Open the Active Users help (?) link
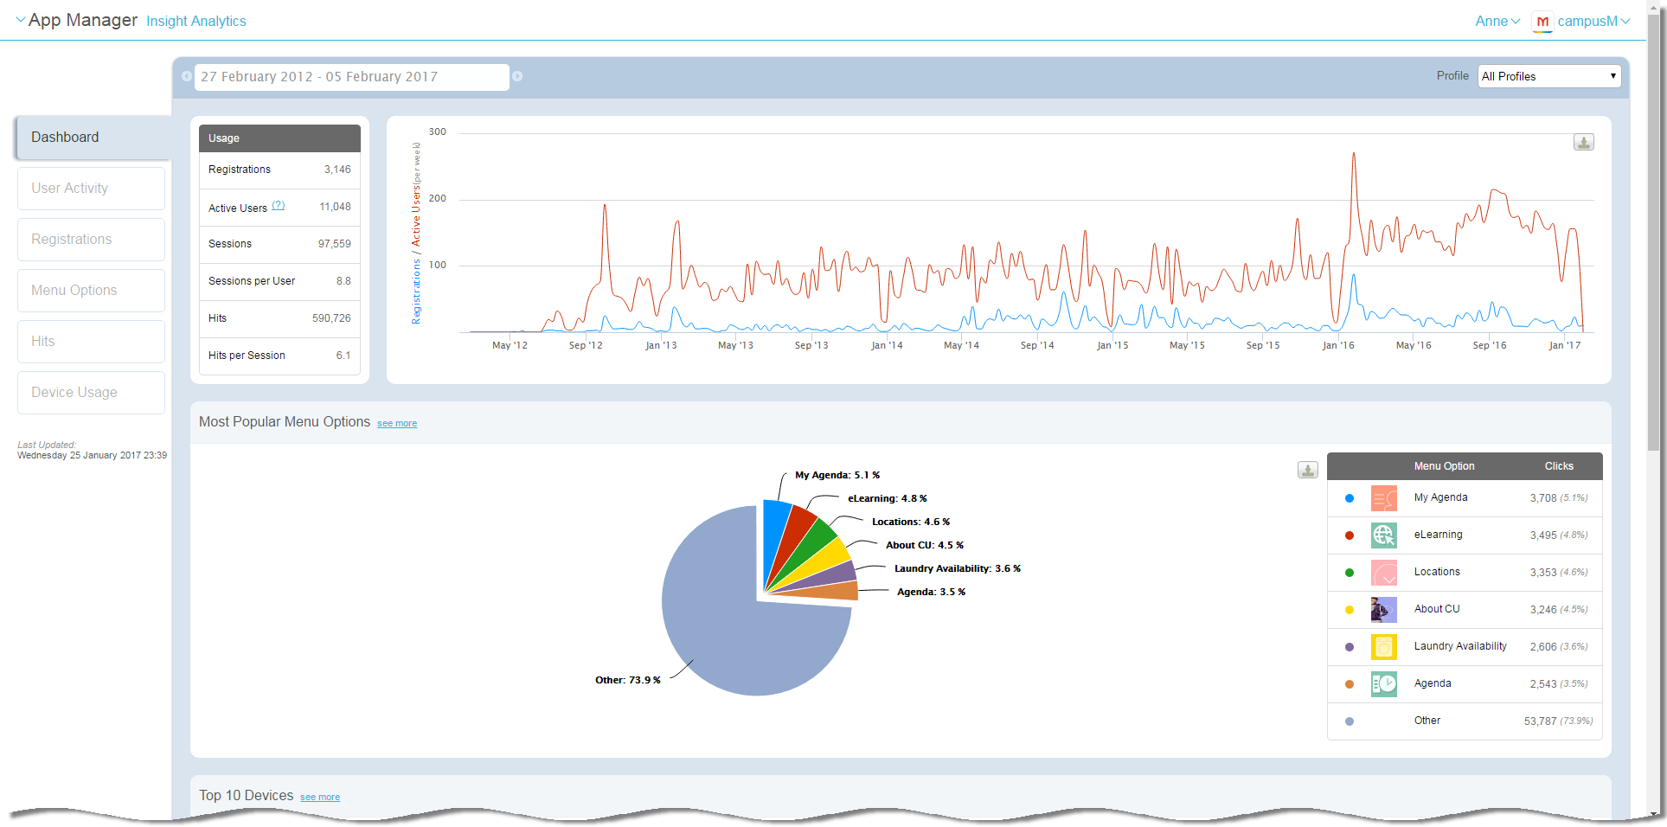 coord(279,206)
